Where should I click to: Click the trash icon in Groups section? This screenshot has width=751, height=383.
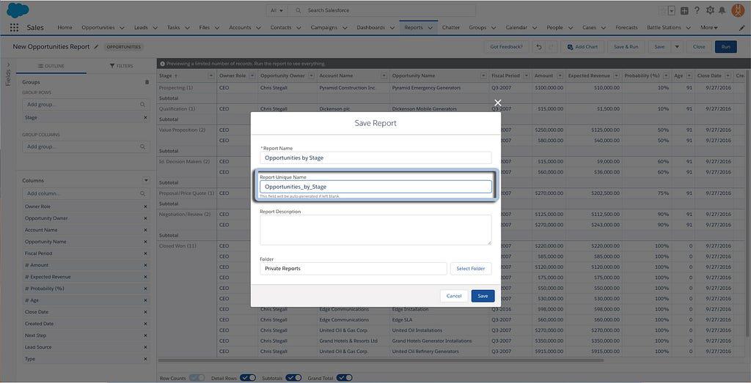147,82
